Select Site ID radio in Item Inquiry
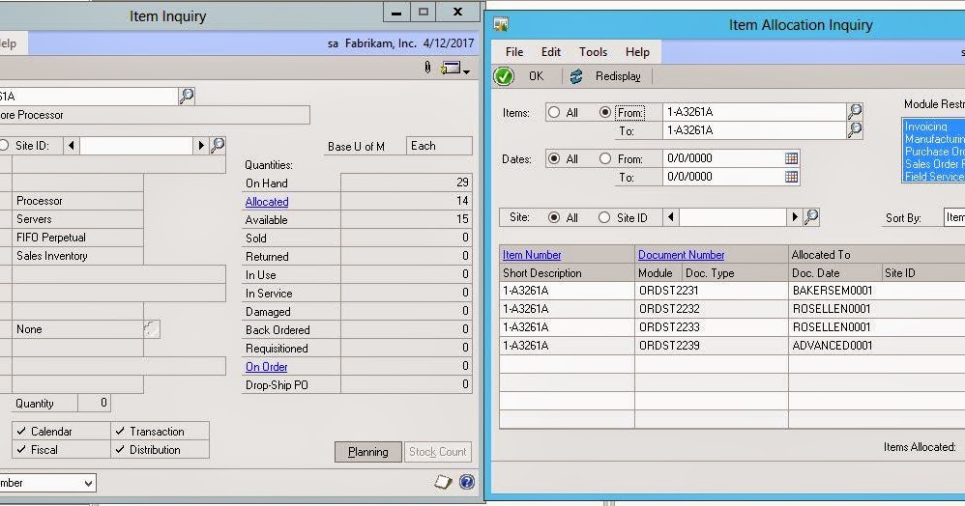Screen dimensions: 965x506 point(4,146)
